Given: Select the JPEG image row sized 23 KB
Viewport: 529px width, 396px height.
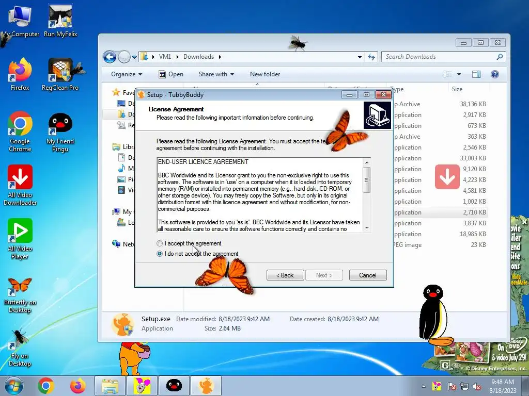Looking at the screenshot, I should click(x=441, y=245).
